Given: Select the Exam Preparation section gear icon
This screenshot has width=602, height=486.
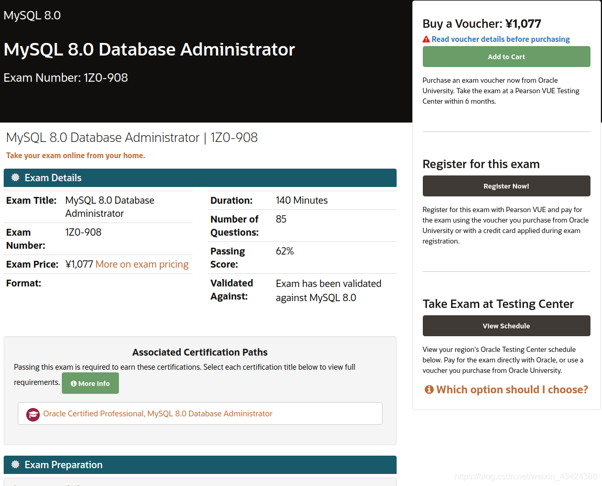Looking at the screenshot, I should coord(14,465).
